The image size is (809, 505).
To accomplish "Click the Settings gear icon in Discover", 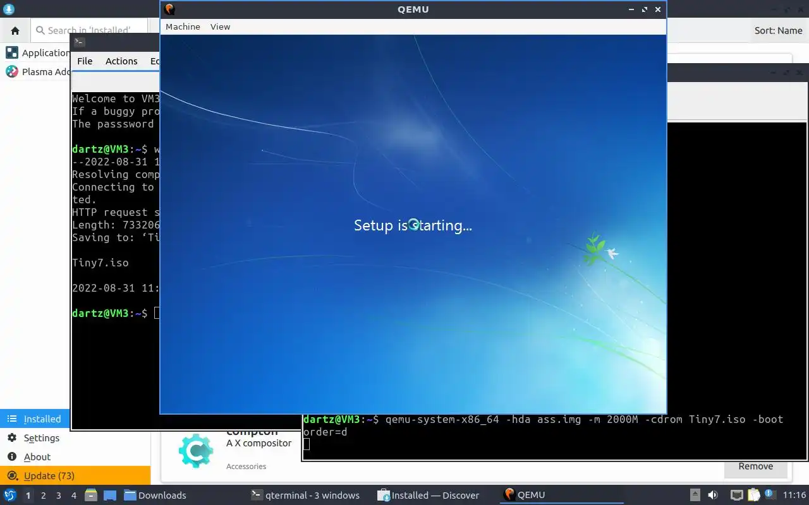I will [12, 438].
